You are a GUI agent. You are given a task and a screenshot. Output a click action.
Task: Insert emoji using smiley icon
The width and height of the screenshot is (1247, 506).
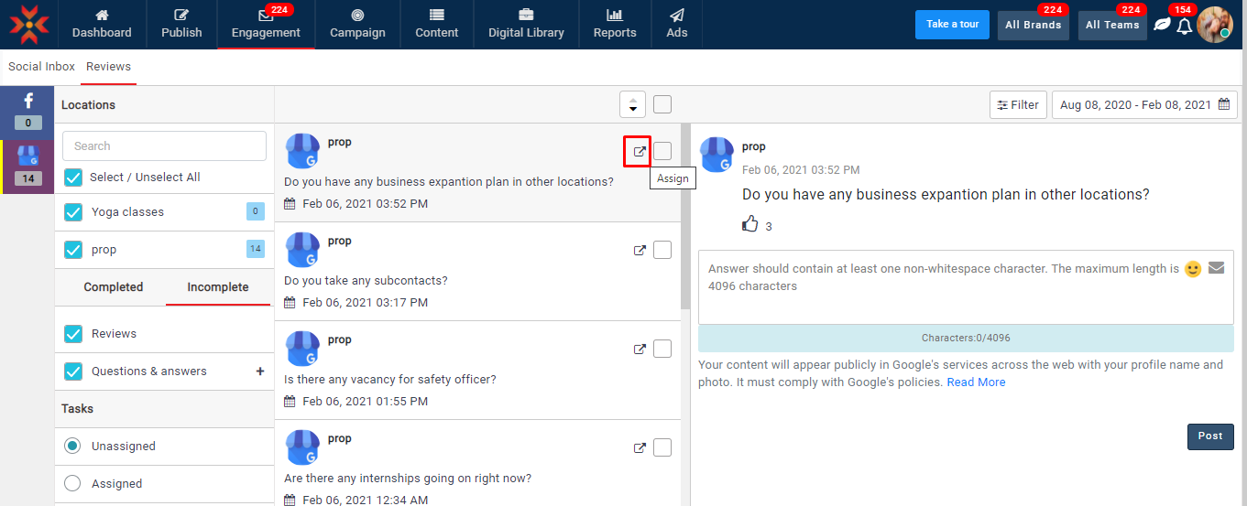point(1192,269)
